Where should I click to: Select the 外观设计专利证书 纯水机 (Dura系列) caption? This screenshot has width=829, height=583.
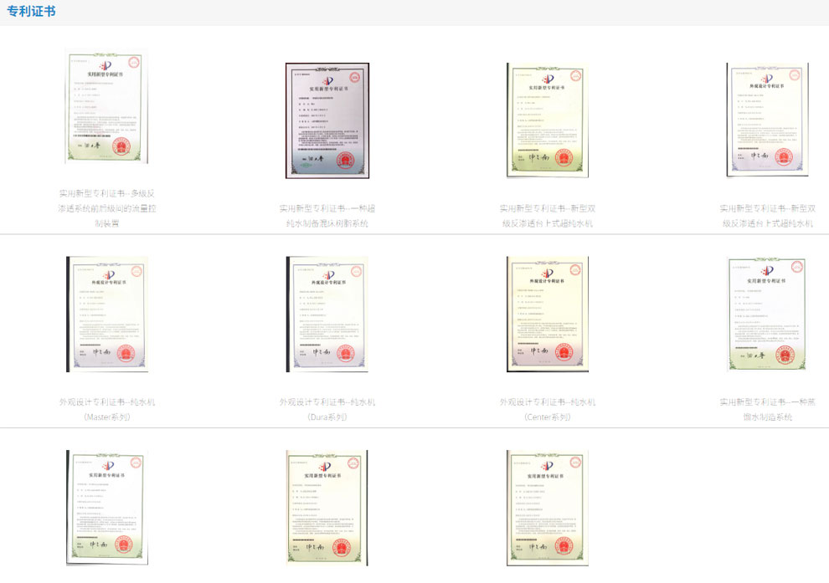(x=327, y=409)
